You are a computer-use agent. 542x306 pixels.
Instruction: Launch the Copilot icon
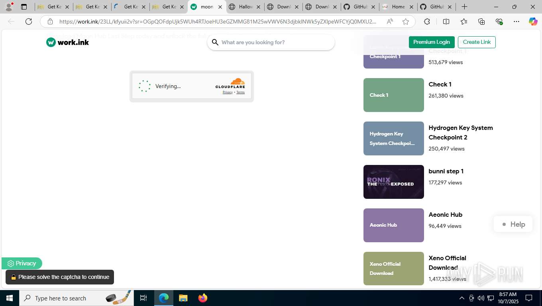point(533,22)
